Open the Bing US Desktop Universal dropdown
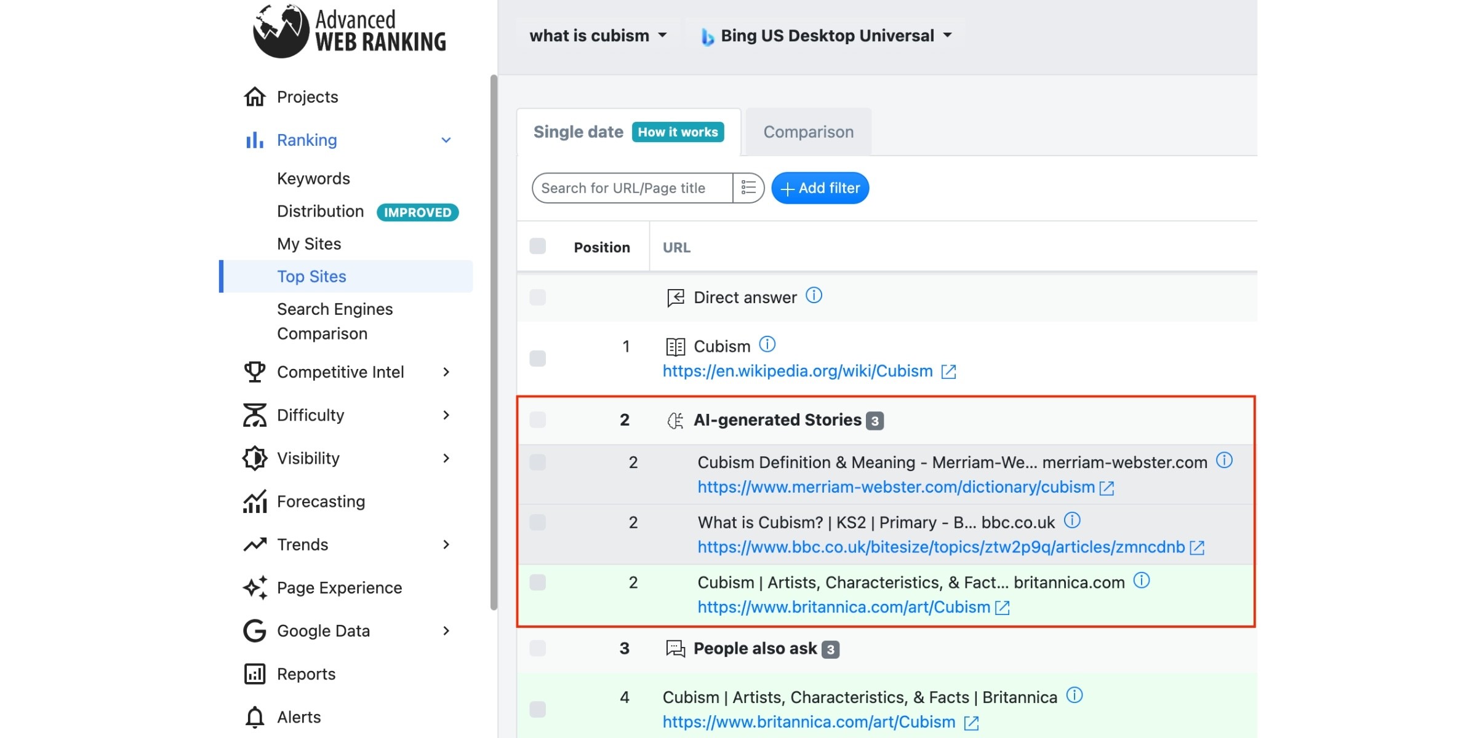 click(826, 36)
